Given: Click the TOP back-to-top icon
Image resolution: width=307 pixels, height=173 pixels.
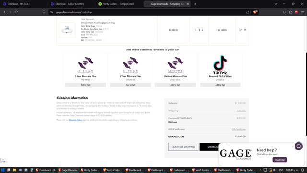Looking at the screenshot, I should click(x=3, y=161).
